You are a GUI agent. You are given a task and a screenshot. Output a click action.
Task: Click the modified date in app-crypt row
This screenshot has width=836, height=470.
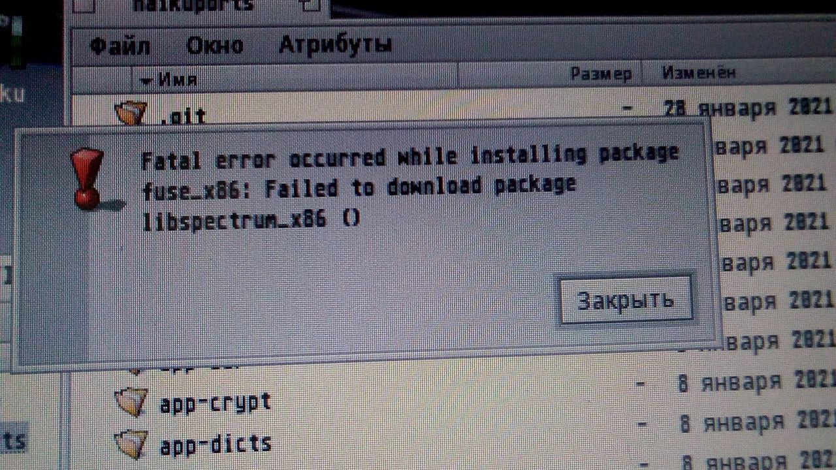coord(756,381)
